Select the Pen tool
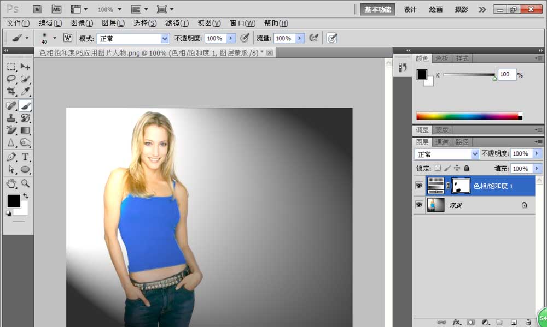 pyautogui.click(x=11, y=157)
